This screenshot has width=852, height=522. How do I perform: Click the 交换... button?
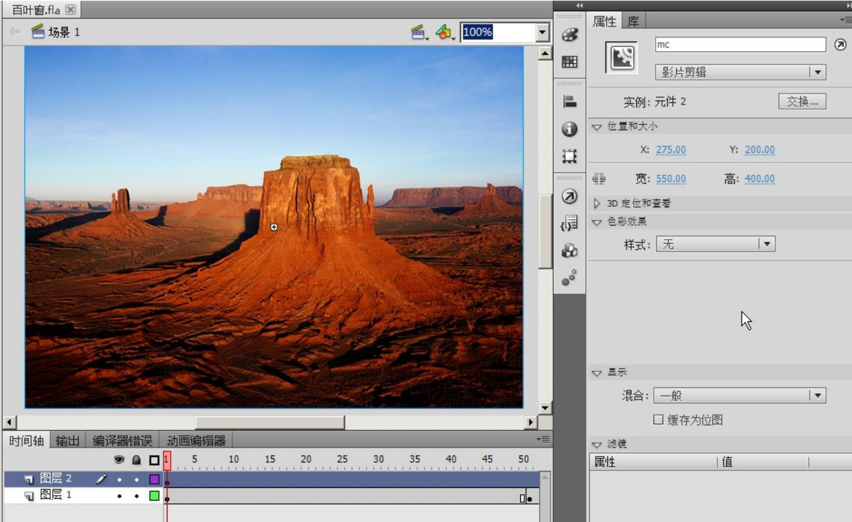point(802,102)
